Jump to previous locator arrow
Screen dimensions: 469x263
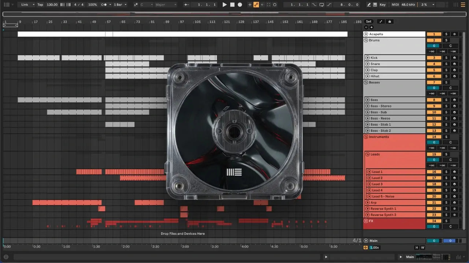pos(366,27)
